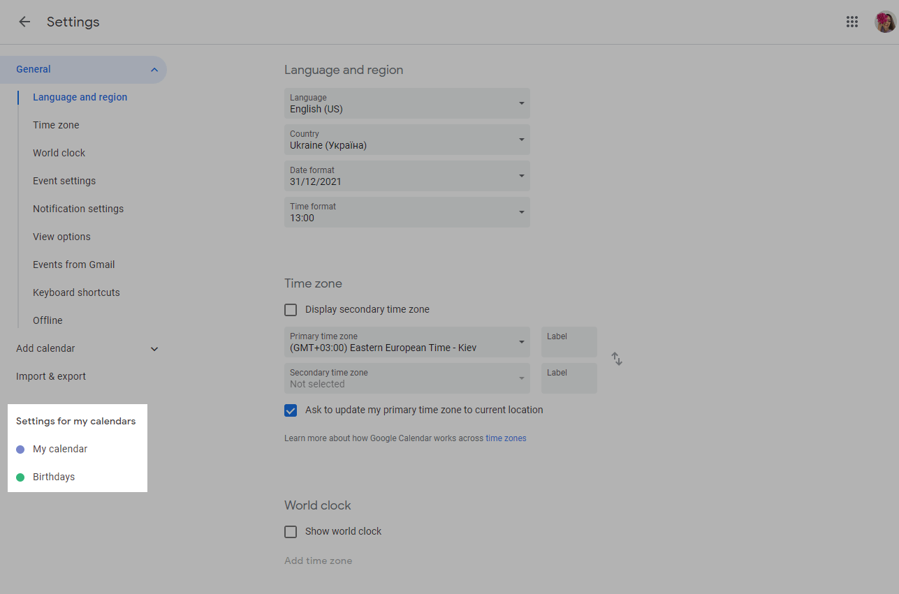The image size is (899, 594).
Task: Open the Language dropdown
Action: (x=407, y=103)
